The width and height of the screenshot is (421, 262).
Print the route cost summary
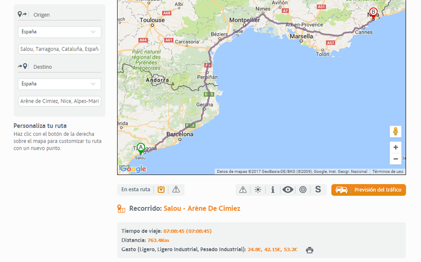310,250
